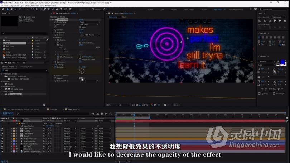Hide the [Vignette] layer eye icon
This screenshot has width=290, height=163.
pos(2,149)
